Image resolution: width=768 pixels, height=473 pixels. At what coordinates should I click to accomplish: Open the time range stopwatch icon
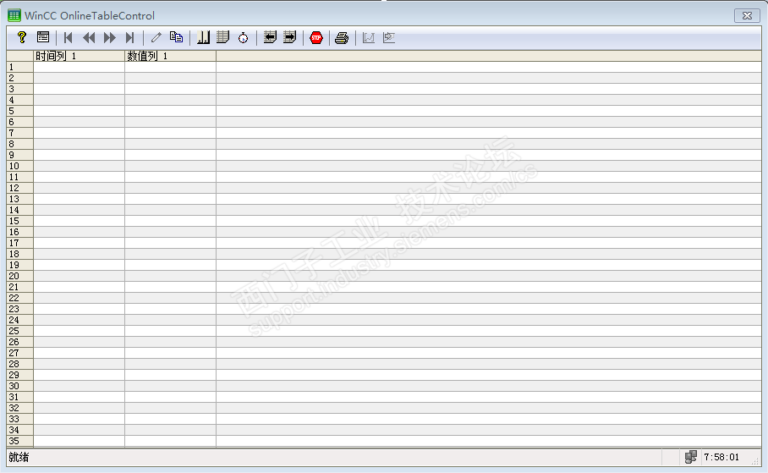click(244, 38)
